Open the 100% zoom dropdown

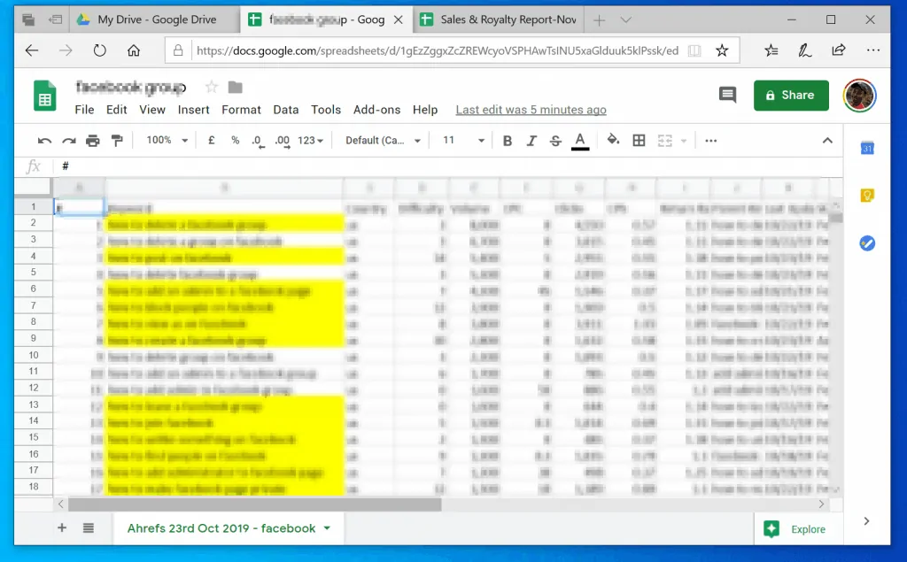[x=167, y=141]
